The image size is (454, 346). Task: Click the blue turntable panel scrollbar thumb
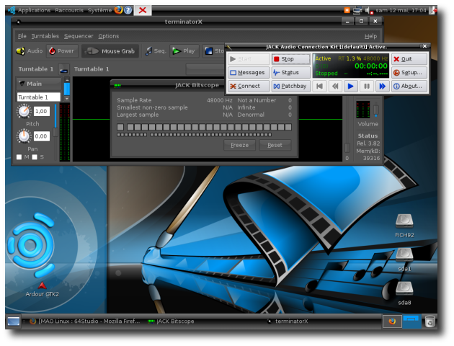coord(67,89)
